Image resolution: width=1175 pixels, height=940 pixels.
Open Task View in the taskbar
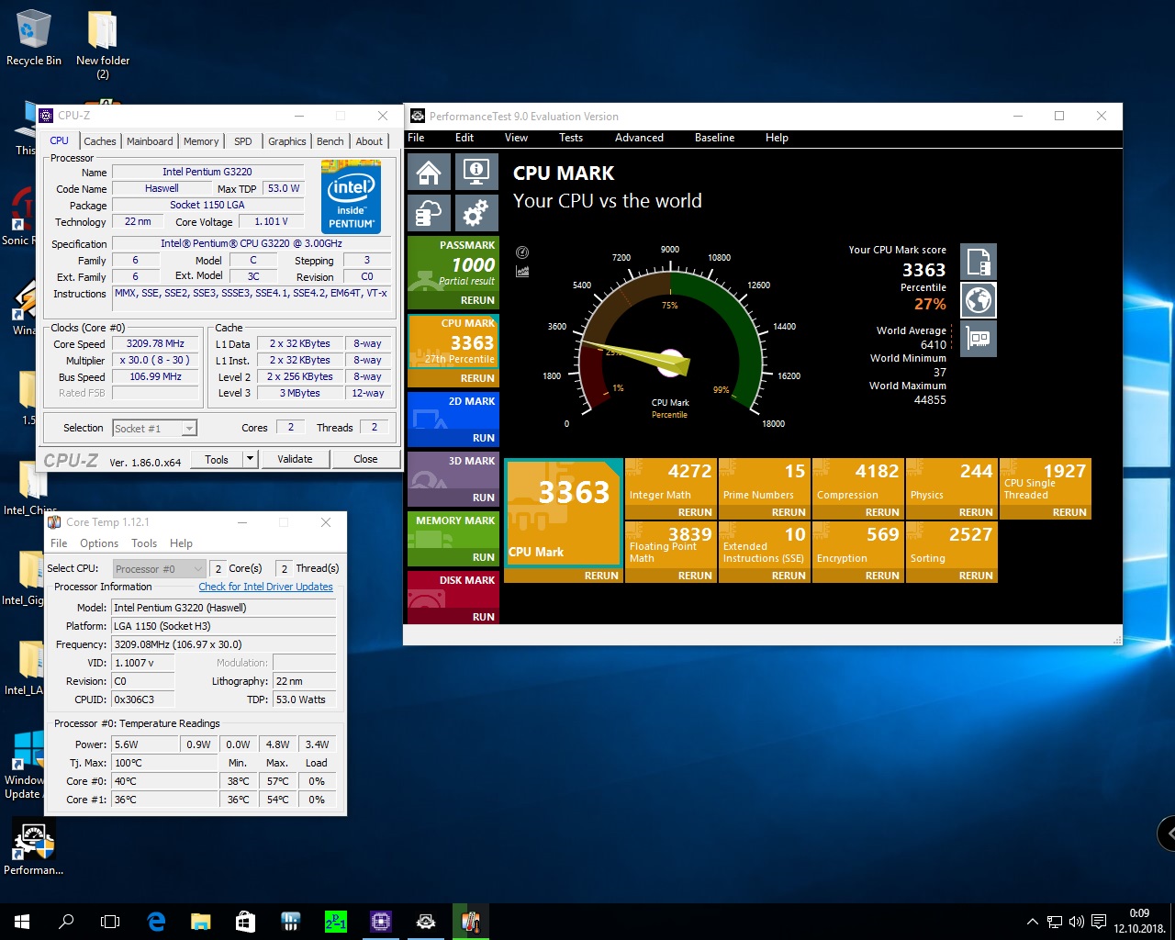(x=110, y=921)
